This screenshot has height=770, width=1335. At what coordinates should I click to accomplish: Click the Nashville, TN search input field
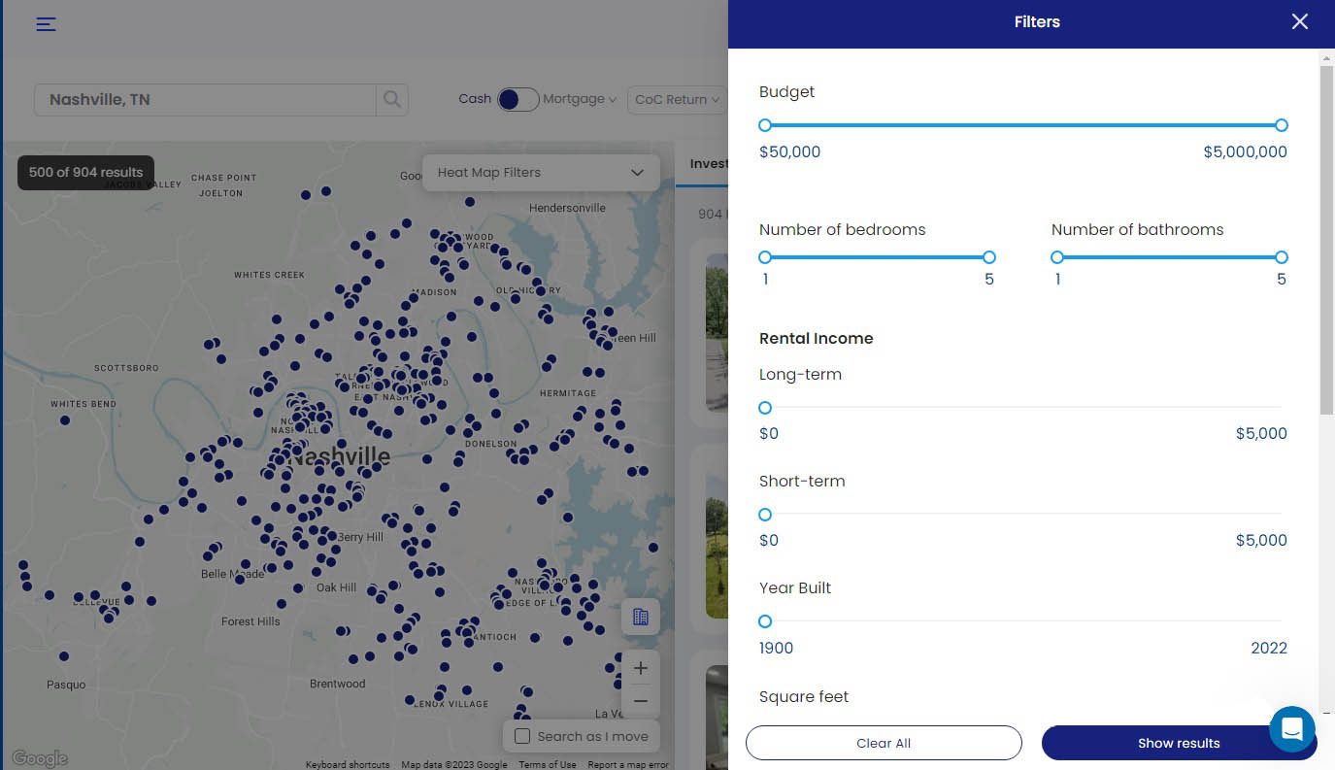pos(206,99)
